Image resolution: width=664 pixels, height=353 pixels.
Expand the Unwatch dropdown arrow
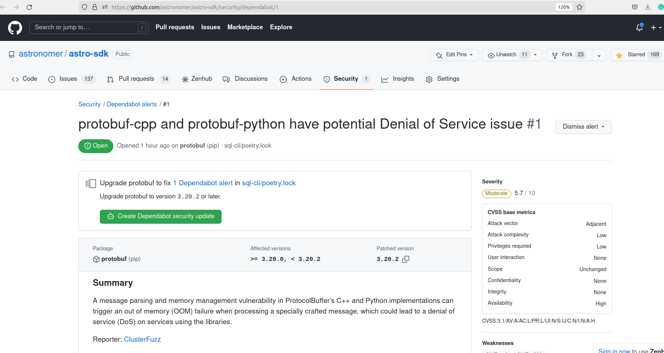[x=536, y=55]
